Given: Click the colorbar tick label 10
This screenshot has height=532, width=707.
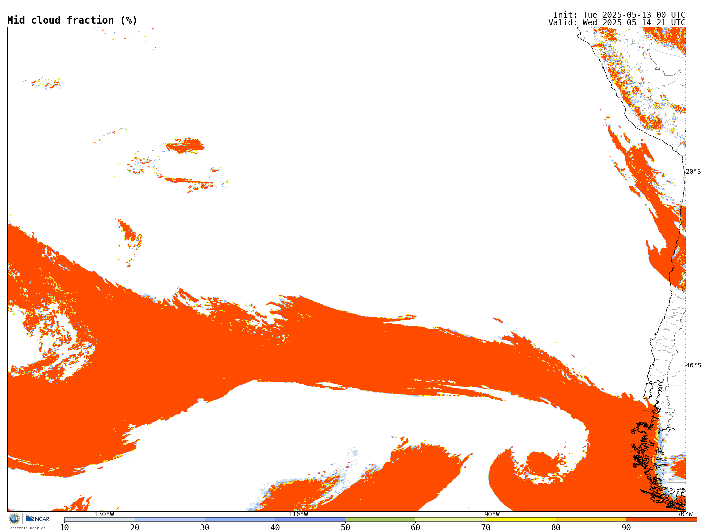Looking at the screenshot, I should [64, 528].
